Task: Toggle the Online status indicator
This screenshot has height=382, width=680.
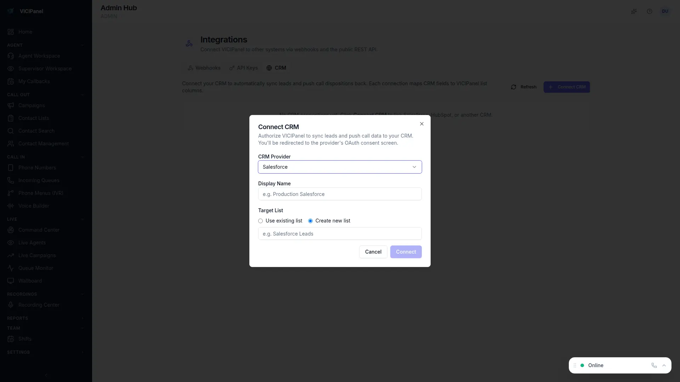Action: click(x=581, y=365)
